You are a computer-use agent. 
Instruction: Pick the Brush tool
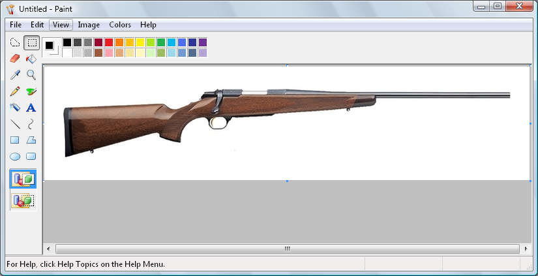pos(31,91)
